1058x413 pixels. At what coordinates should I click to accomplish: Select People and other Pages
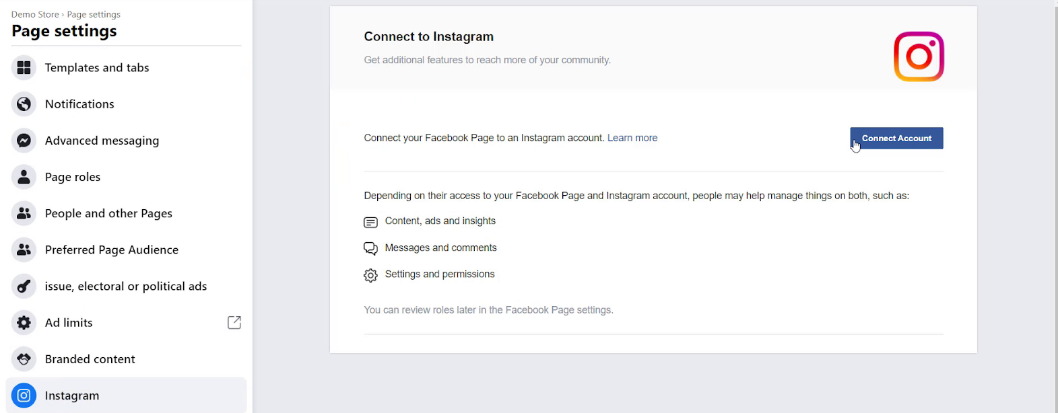pyautogui.click(x=127, y=213)
